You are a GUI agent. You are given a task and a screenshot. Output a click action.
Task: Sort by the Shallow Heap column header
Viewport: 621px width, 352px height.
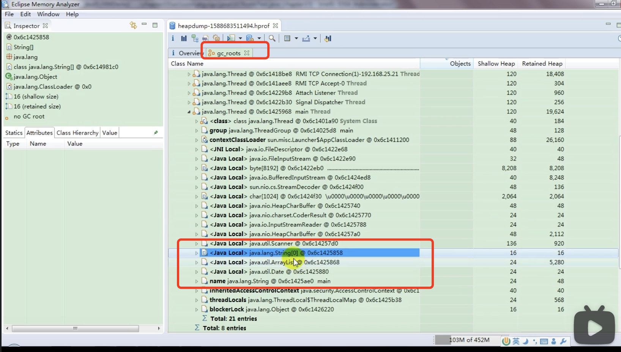(496, 64)
